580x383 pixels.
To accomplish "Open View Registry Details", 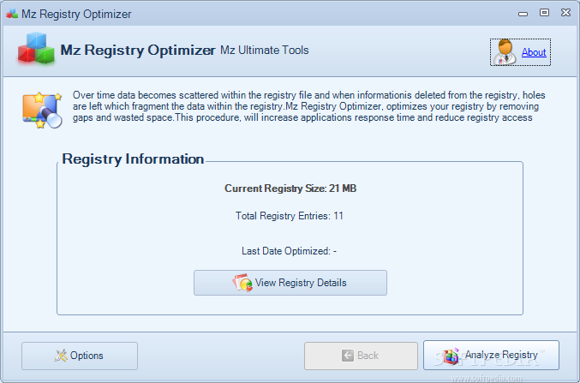I will pyautogui.click(x=290, y=283).
